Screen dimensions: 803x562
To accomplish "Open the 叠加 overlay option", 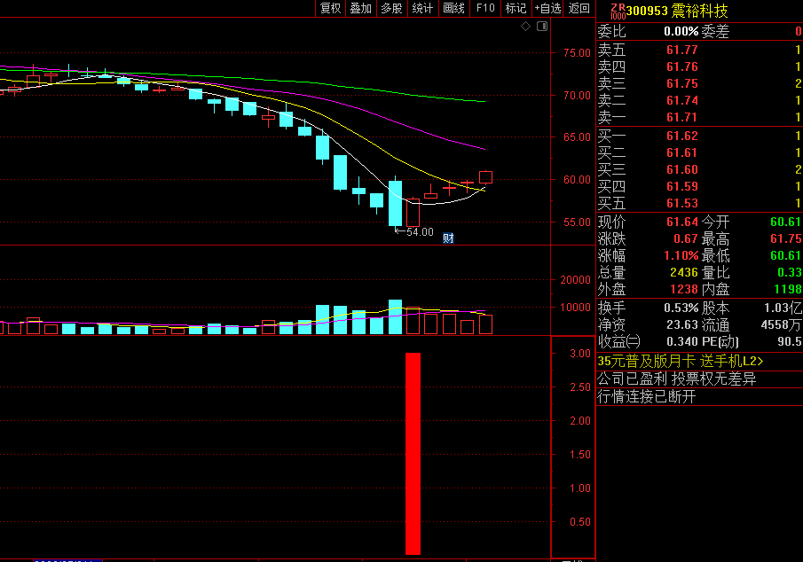I will coord(360,8).
